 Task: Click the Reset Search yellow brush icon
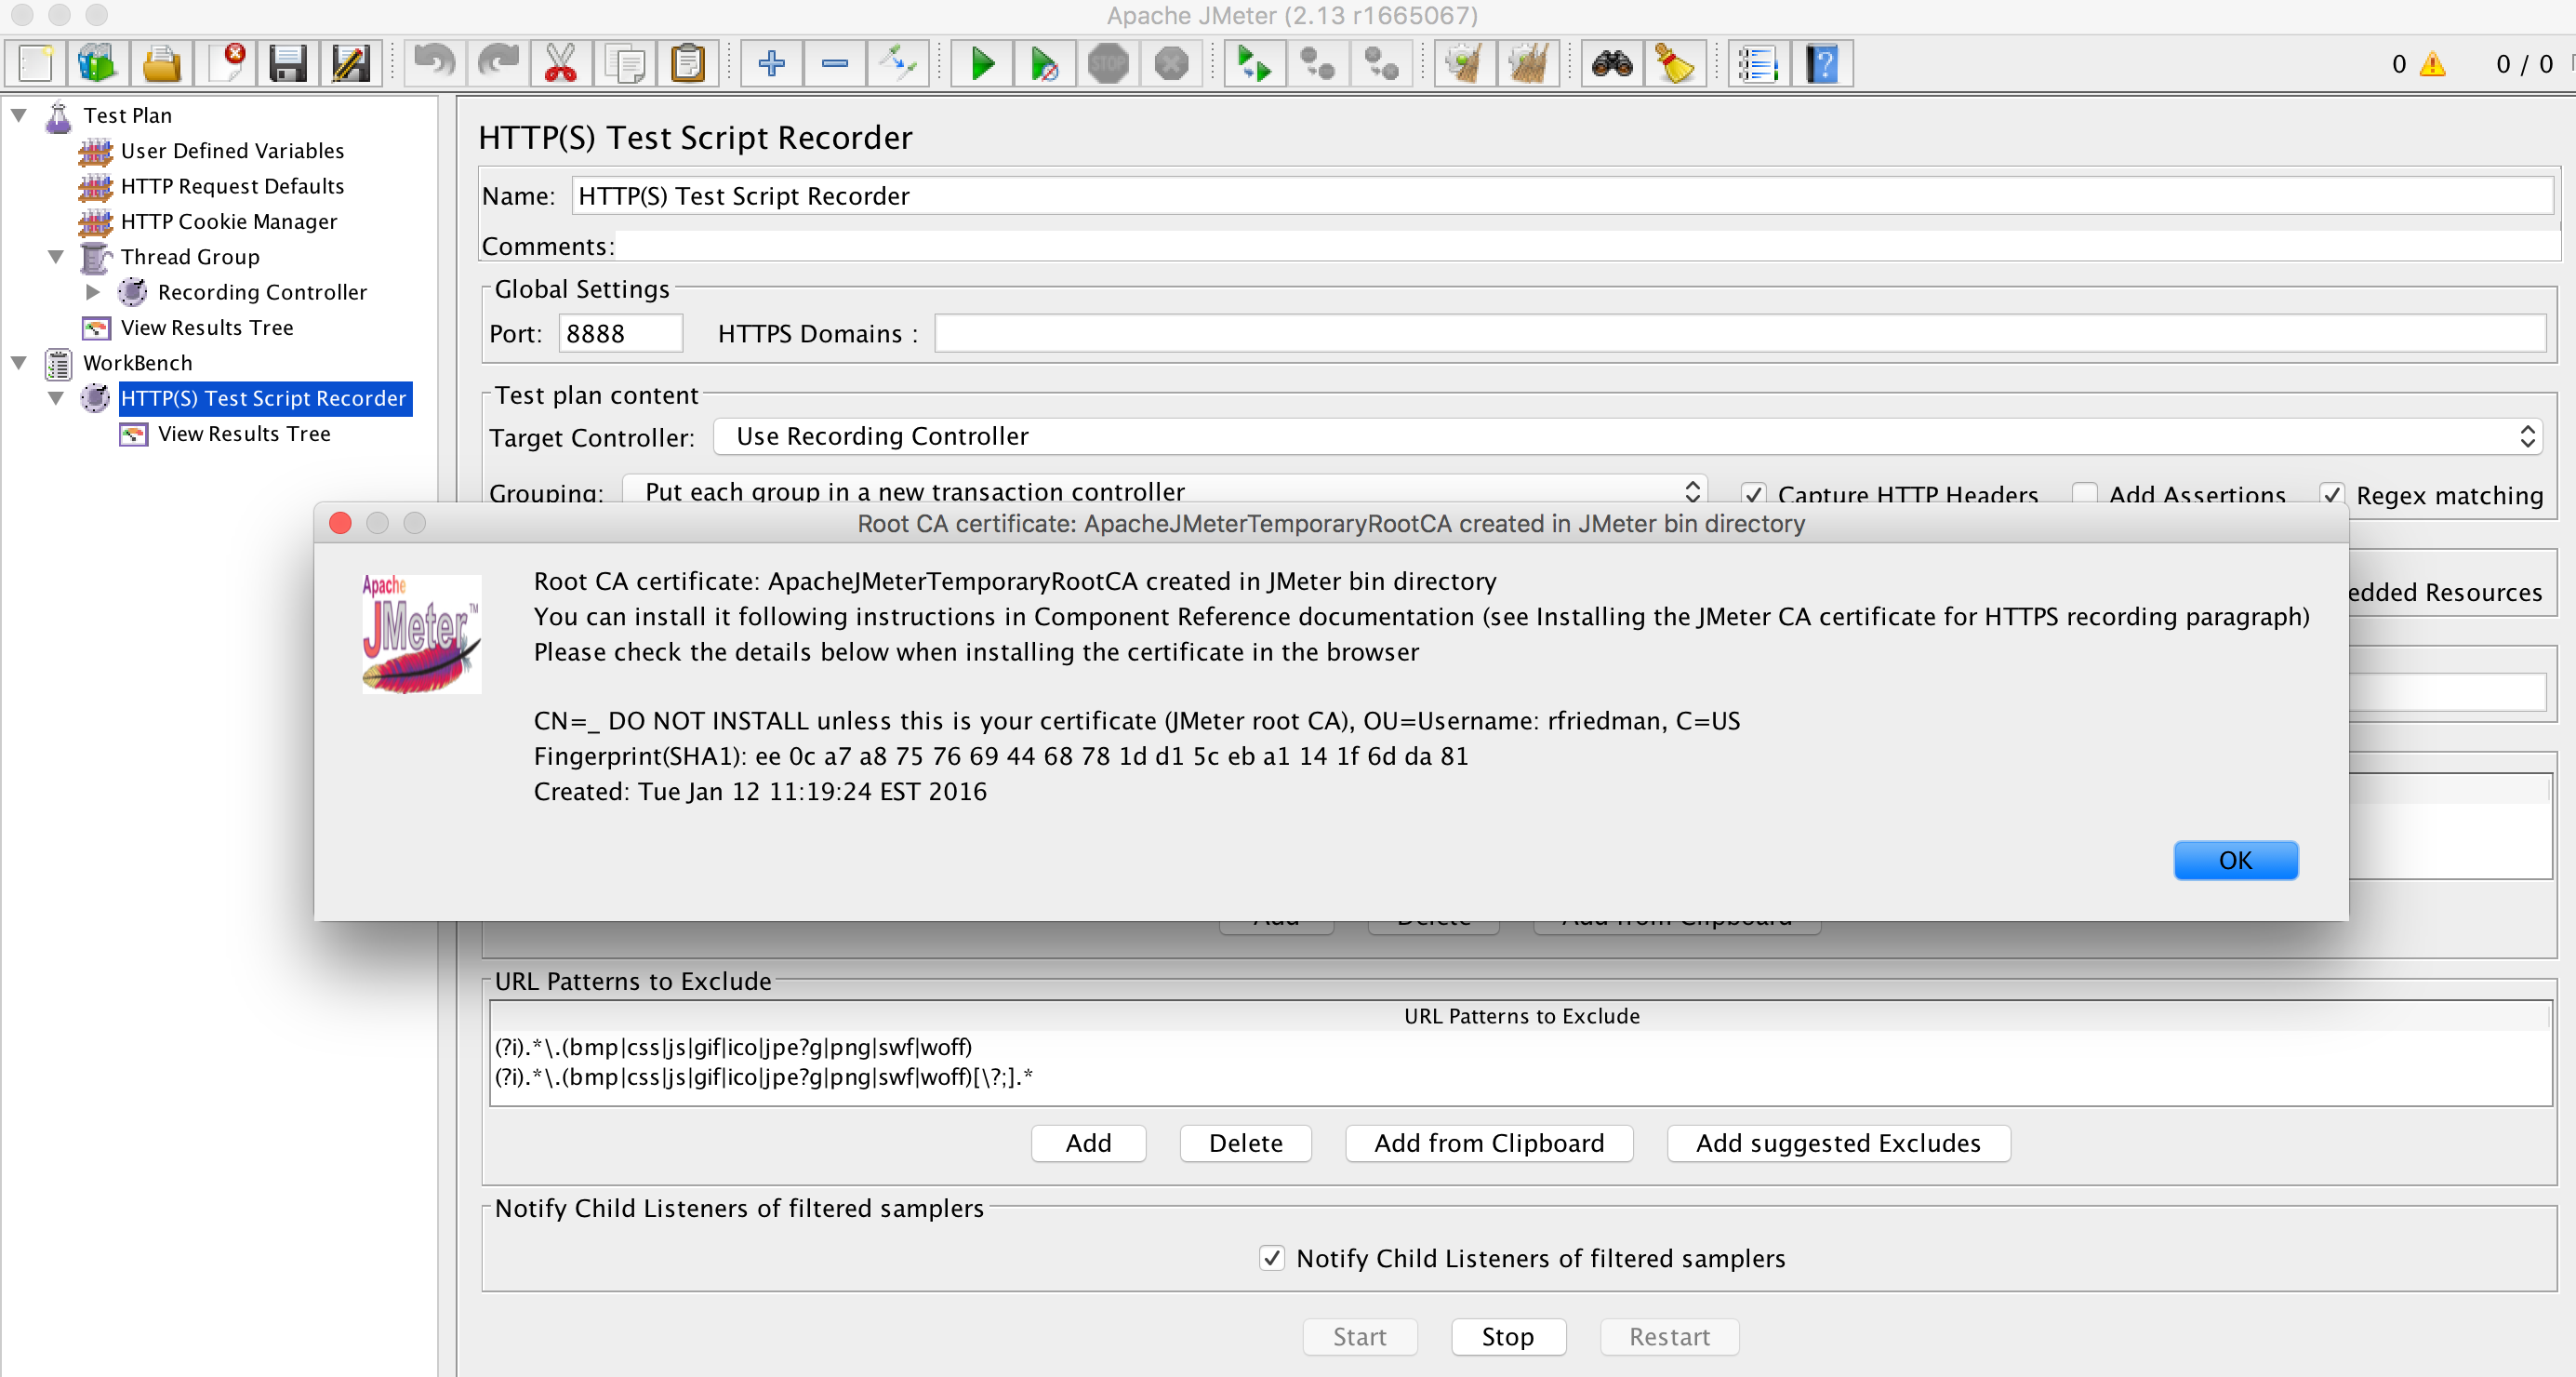pos(1675,63)
